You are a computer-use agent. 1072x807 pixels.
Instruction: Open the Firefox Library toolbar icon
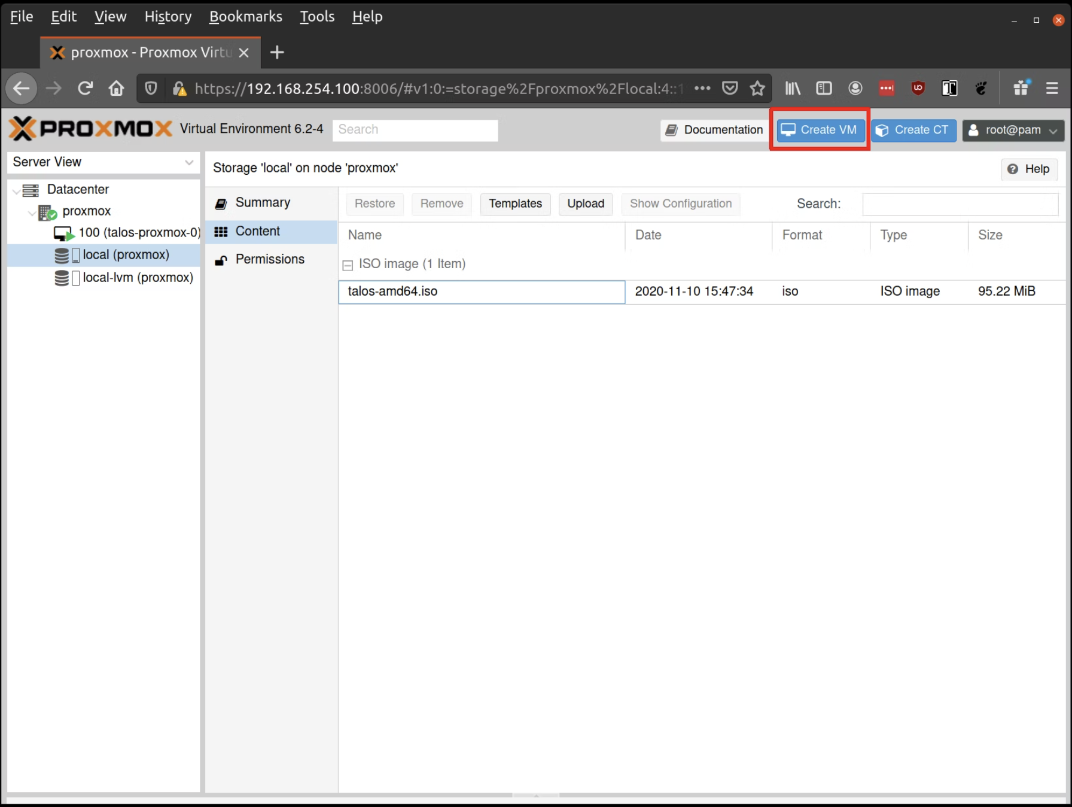coord(792,88)
